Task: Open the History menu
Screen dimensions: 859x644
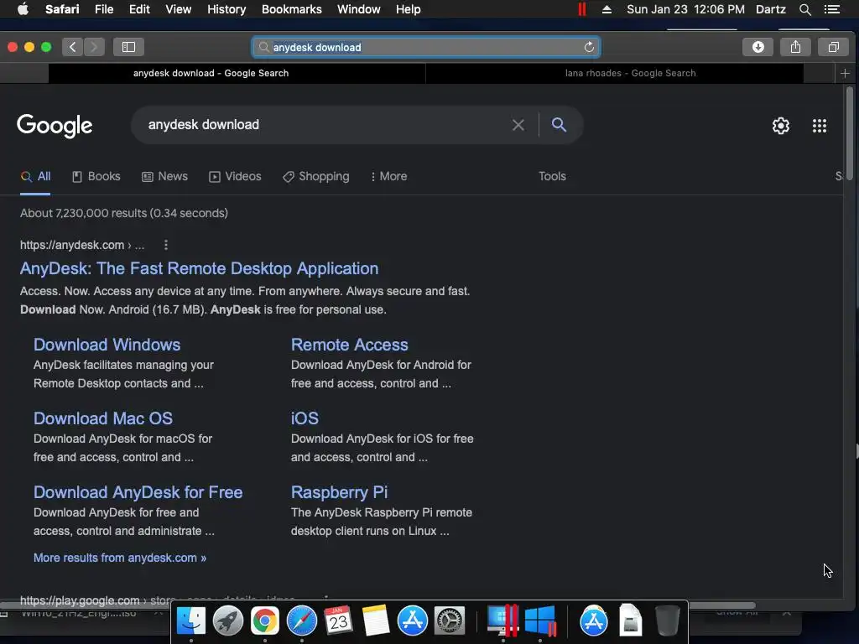Action: coord(226,9)
